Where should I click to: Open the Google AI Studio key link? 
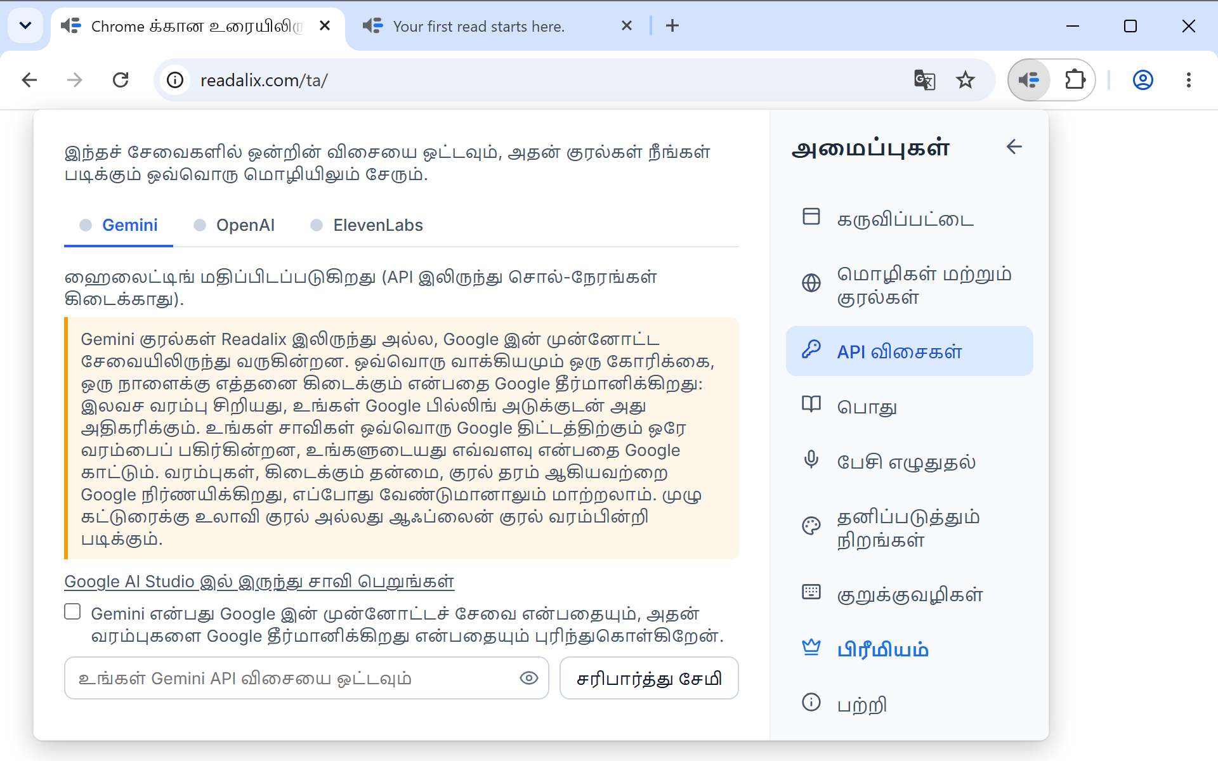tap(259, 582)
